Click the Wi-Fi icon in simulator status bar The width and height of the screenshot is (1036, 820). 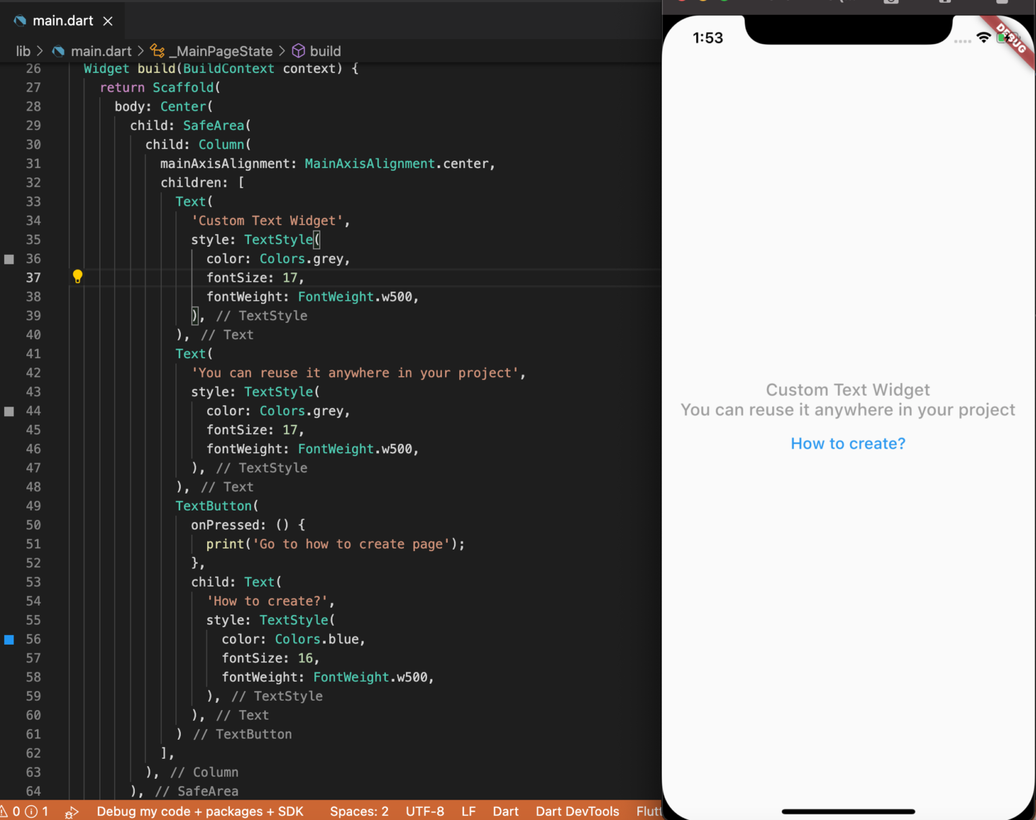(983, 38)
